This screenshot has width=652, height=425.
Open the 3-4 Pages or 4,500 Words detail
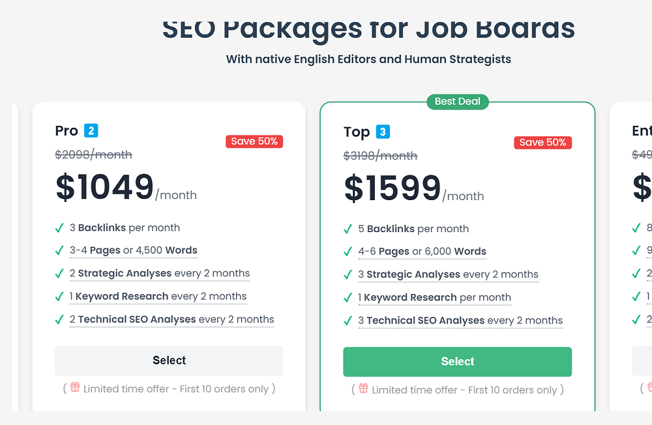click(134, 250)
